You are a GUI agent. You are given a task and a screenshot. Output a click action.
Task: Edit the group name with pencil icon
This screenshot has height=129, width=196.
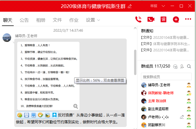[130, 6]
